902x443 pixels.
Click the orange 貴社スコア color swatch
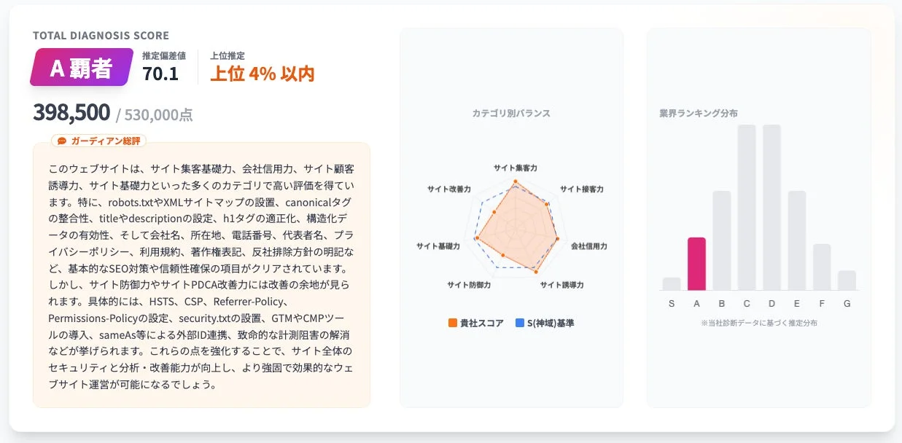(x=452, y=321)
